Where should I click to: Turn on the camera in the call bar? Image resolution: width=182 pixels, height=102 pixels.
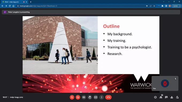pyautogui.click(x=78, y=97)
